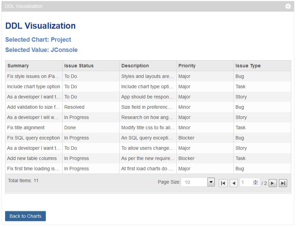Open the Page Size dropdown arrow
This screenshot has width=296, height=227.
pyautogui.click(x=211, y=182)
